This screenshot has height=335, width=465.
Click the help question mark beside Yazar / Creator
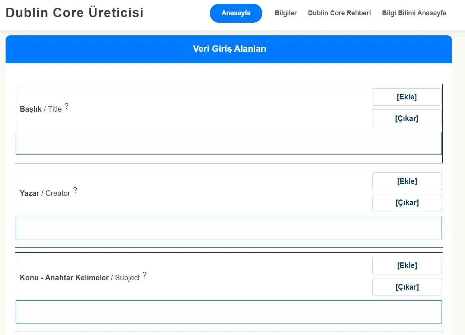pyautogui.click(x=75, y=190)
